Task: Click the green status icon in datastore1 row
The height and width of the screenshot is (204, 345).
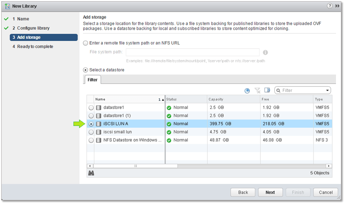Action: coord(169,108)
